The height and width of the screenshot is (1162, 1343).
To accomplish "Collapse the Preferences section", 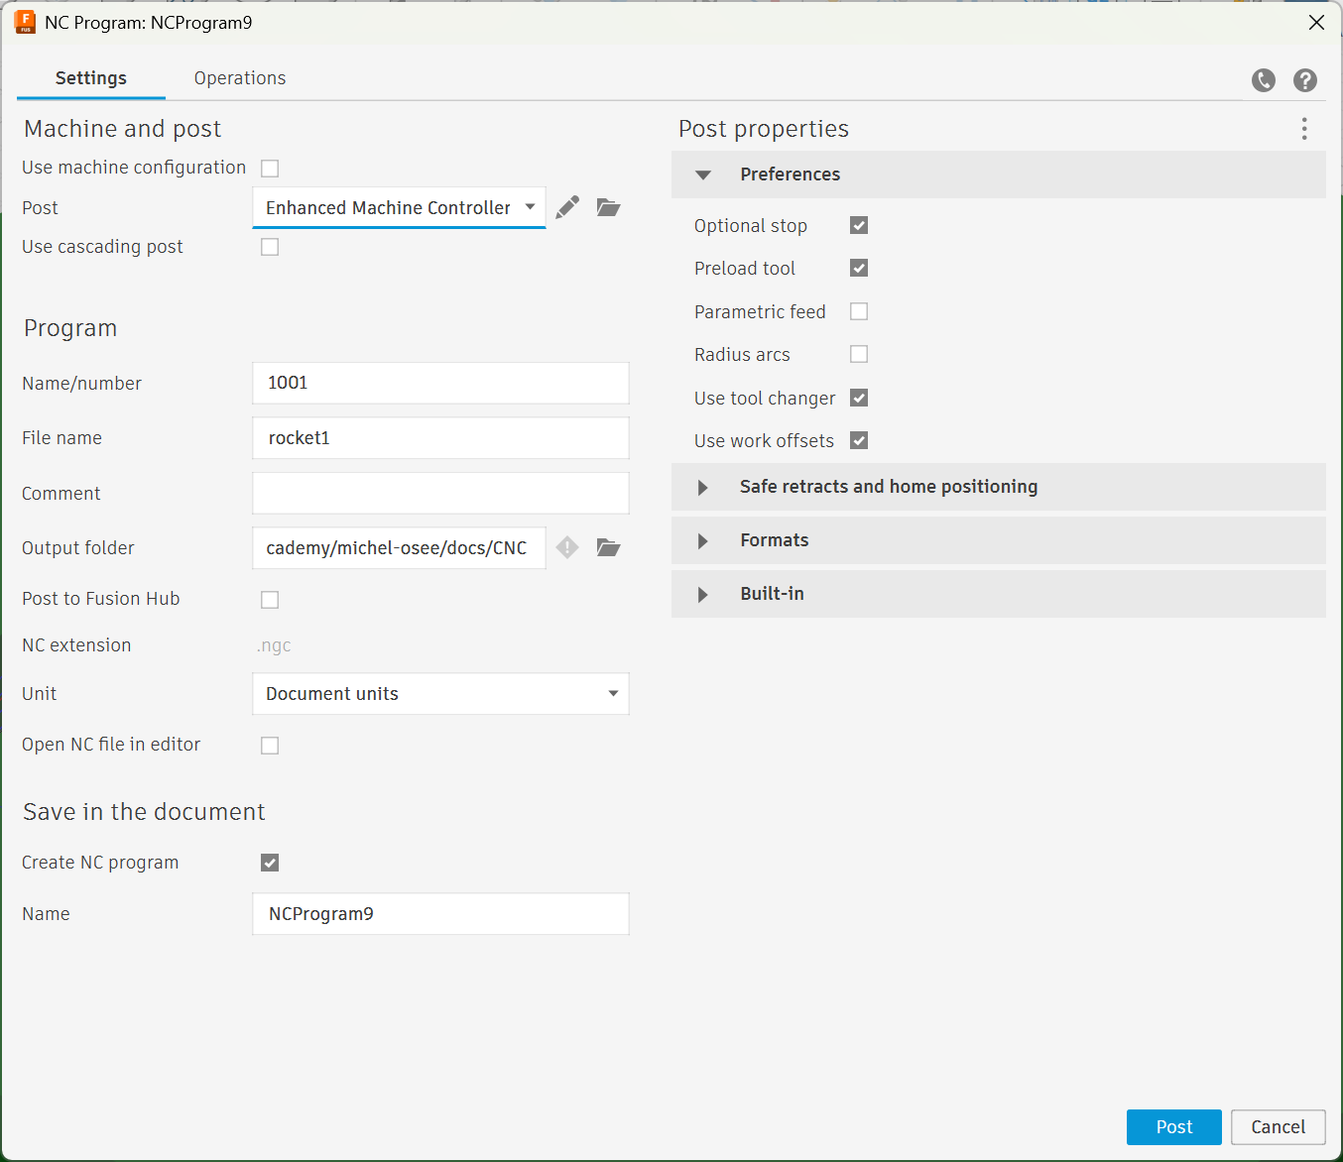I will [703, 174].
